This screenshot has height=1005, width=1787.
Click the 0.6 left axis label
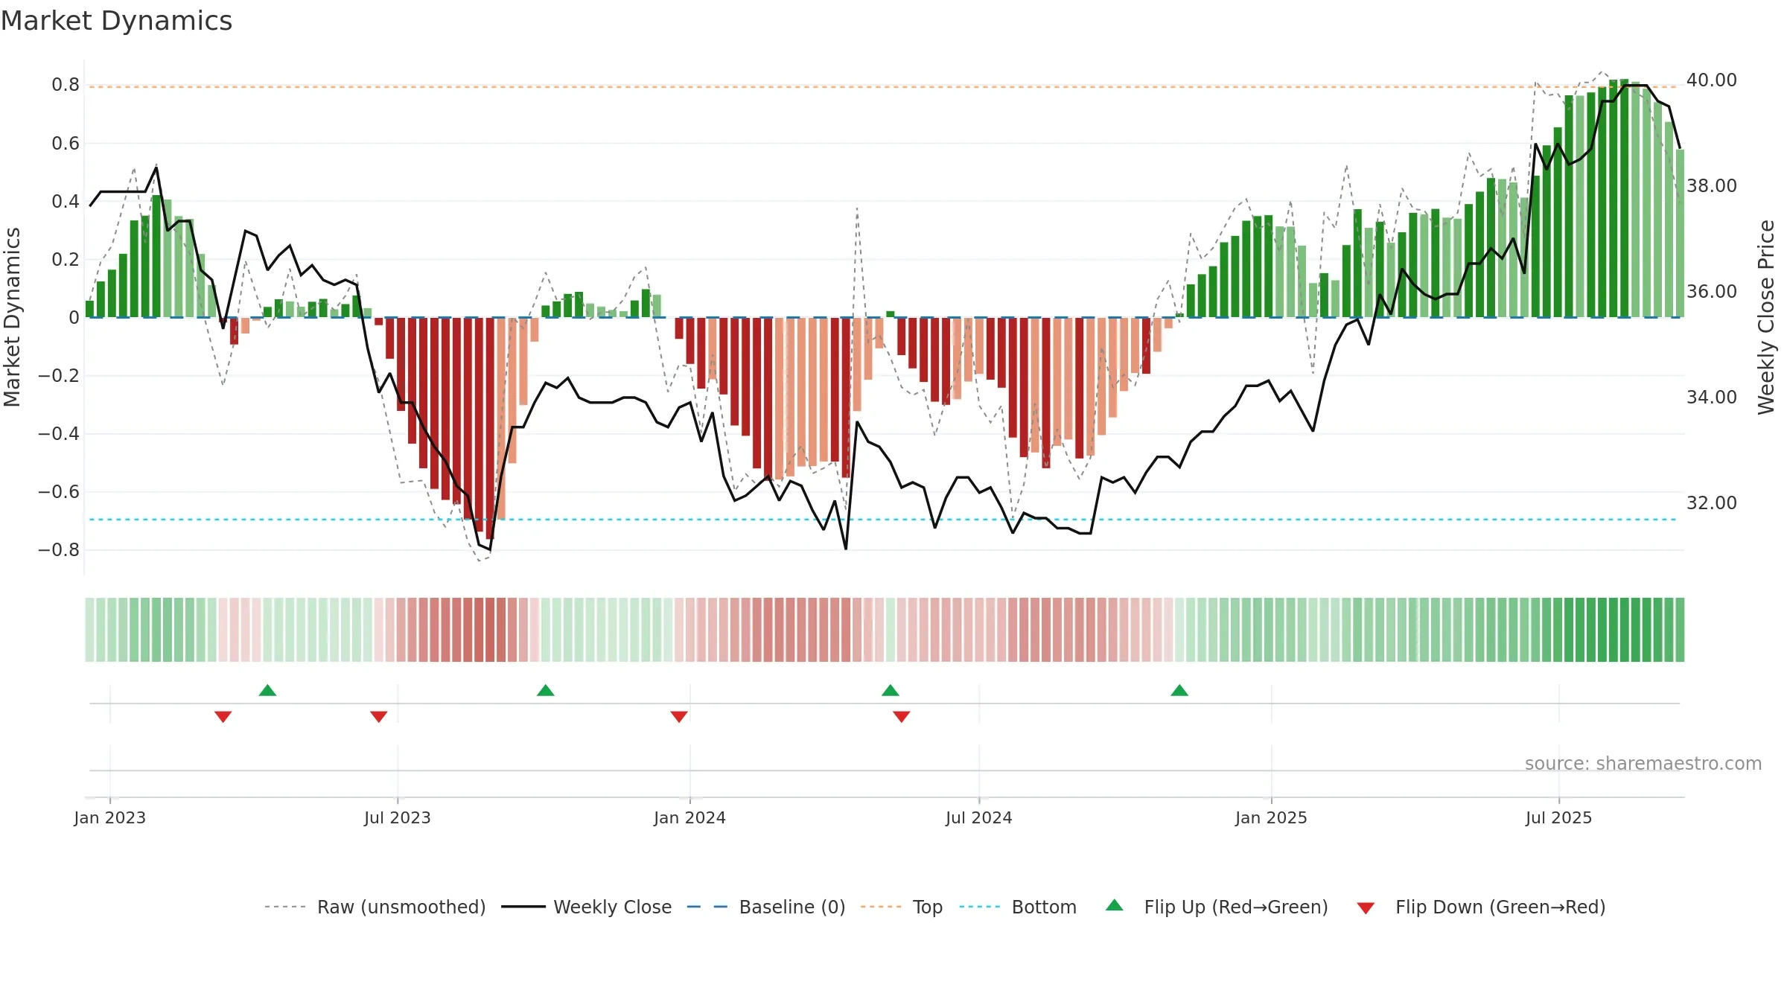(x=66, y=143)
